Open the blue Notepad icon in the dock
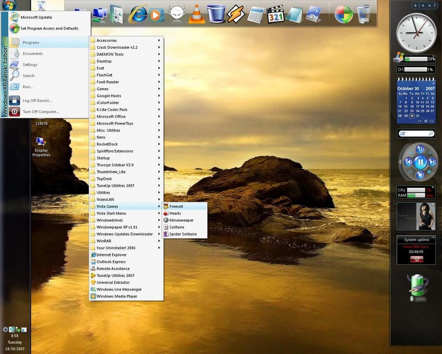Viewport: 442px width, 354px height. pyautogui.click(x=294, y=14)
